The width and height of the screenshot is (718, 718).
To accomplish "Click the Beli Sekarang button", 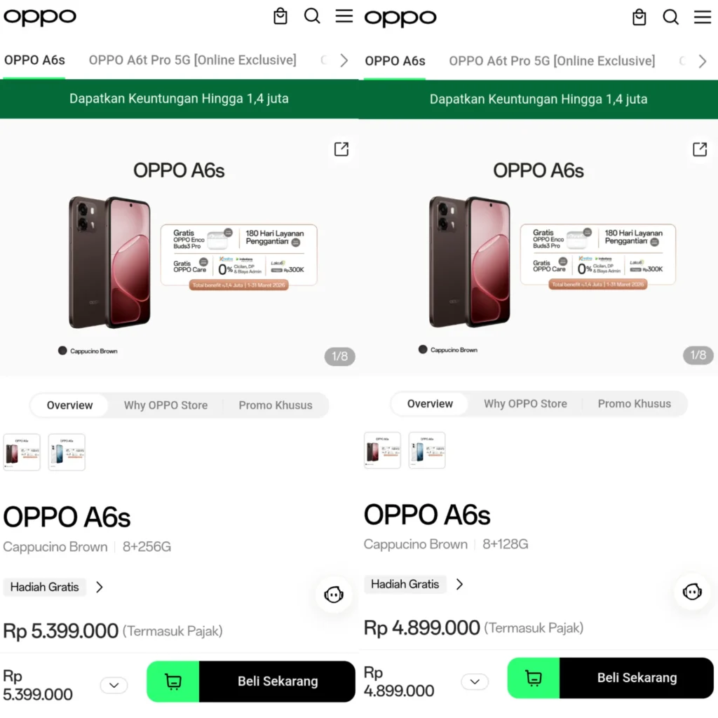I will [x=276, y=681].
